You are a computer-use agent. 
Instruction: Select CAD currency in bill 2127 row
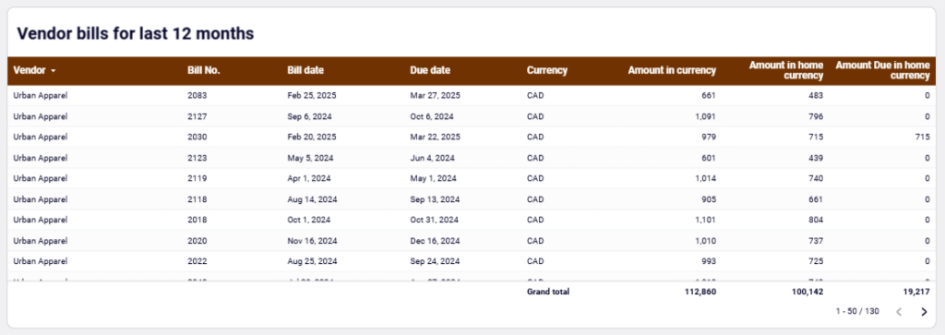535,116
